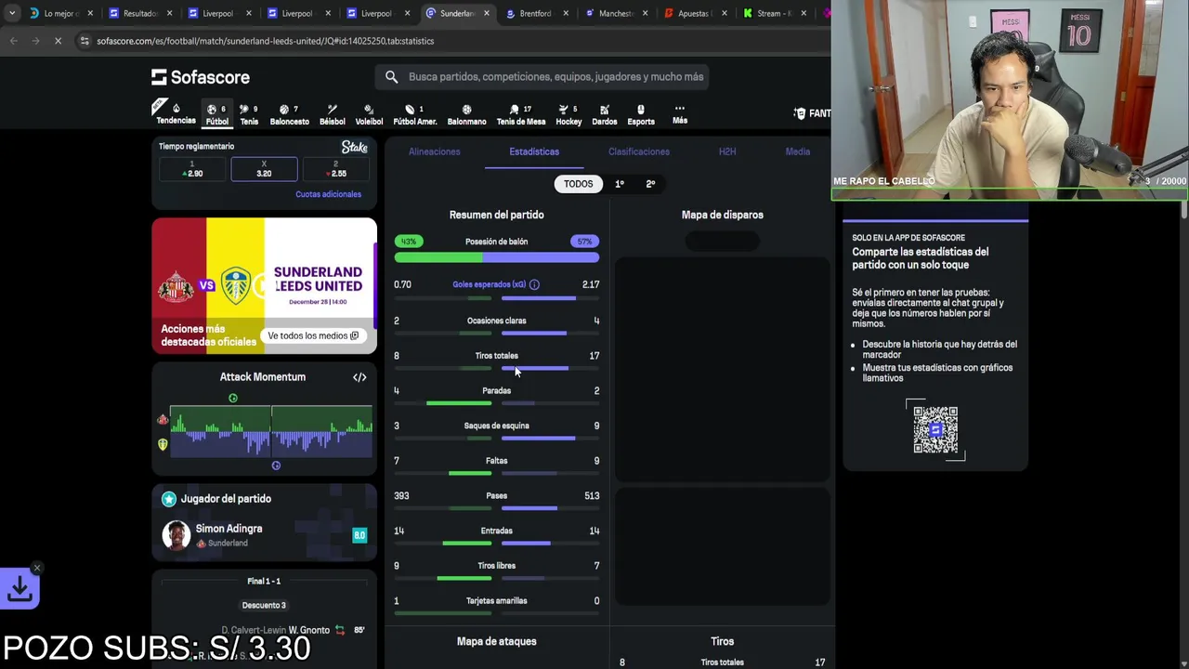Select the Béisbol sport icon
This screenshot has height=669, width=1189.
(332, 109)
